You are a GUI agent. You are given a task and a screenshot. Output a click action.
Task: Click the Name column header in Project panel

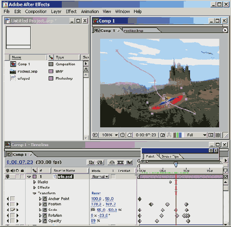pos(28,57)
